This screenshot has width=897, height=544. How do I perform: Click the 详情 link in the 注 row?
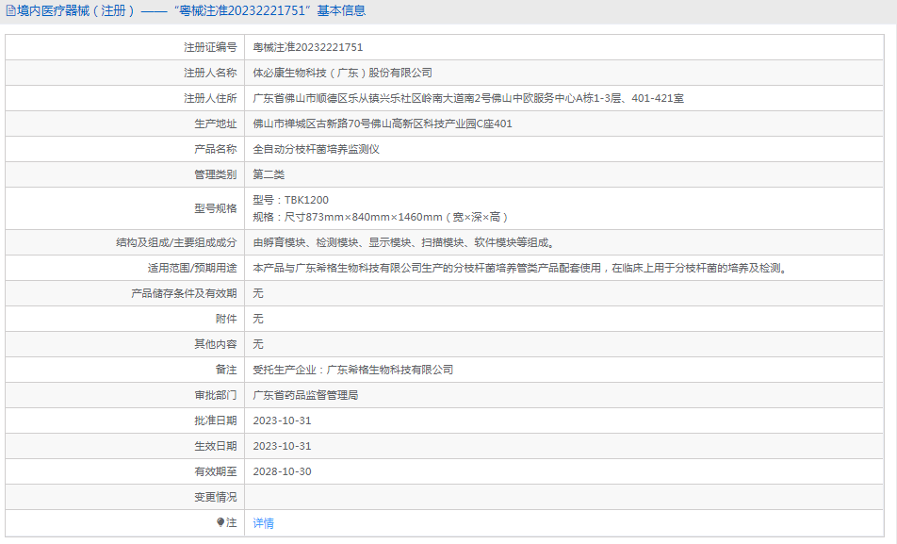263,523
